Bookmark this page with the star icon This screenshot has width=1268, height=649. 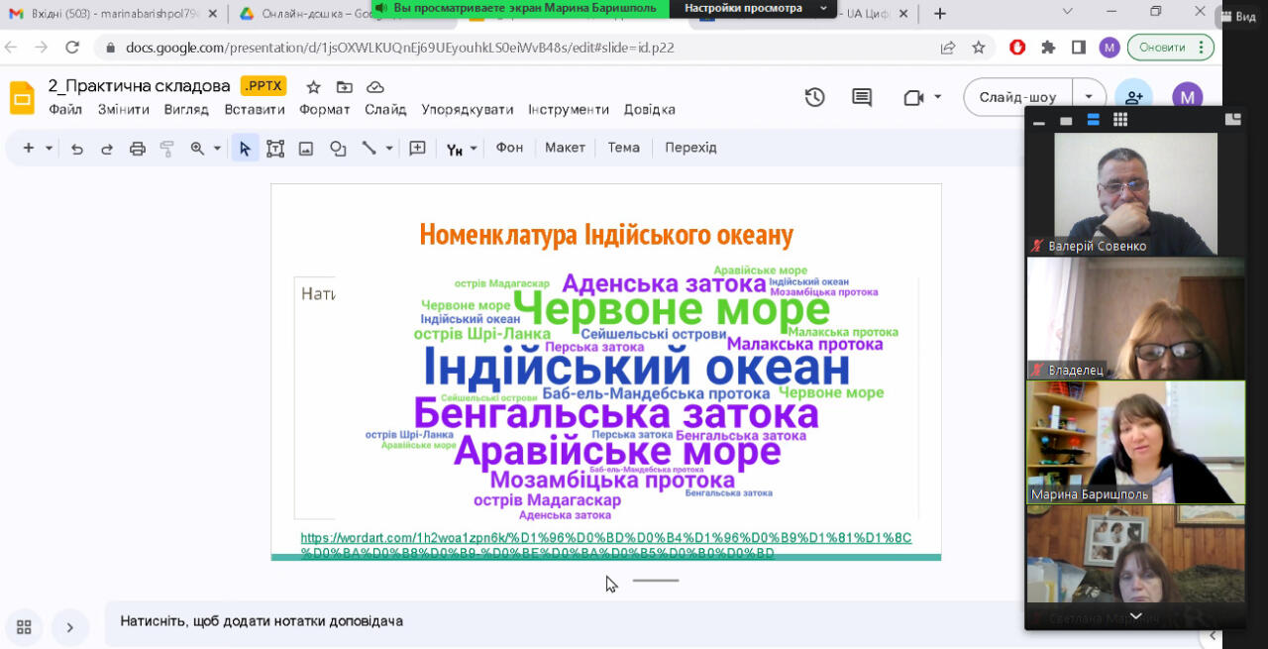tap(979, 48)
